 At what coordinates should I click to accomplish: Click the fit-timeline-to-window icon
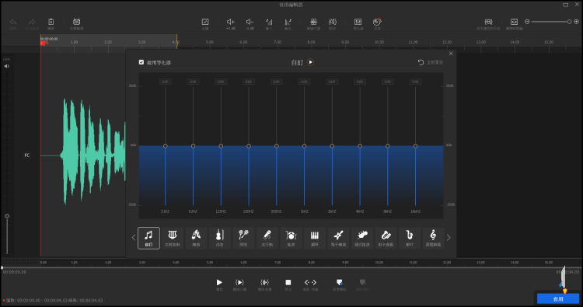[515, 22]
